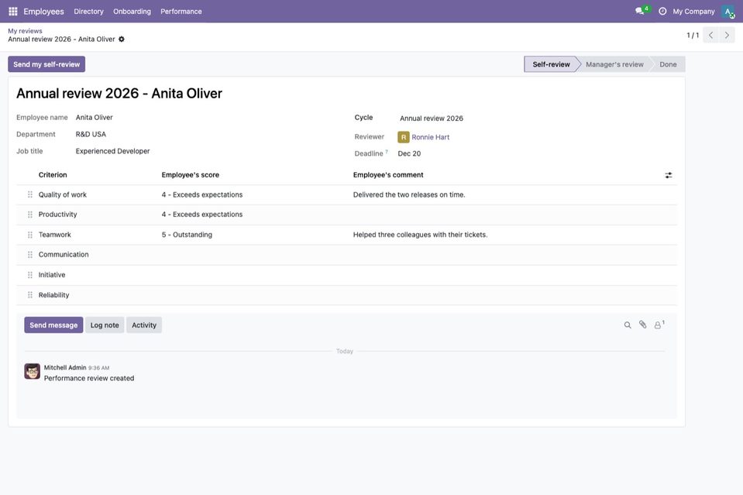Open the Ronnie Hart reviewer link
743x495 pixels.
click(x=430, y=137)
